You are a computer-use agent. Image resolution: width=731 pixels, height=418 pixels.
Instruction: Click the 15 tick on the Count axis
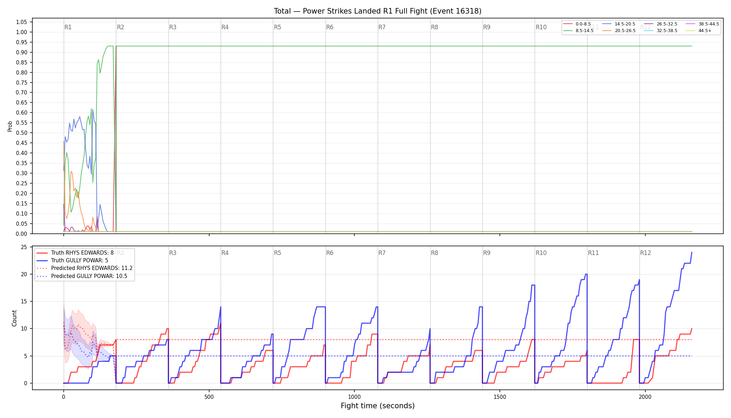tap(24, 302)
